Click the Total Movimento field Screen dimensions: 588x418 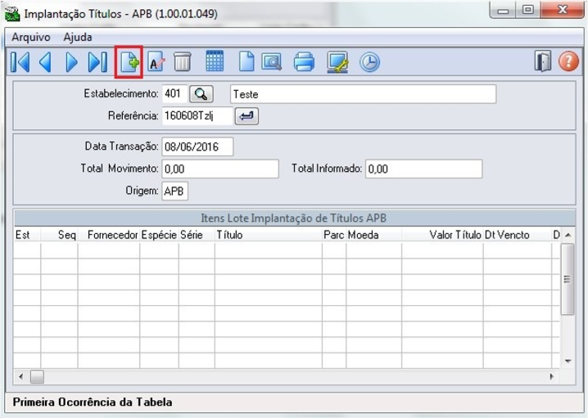220,169
